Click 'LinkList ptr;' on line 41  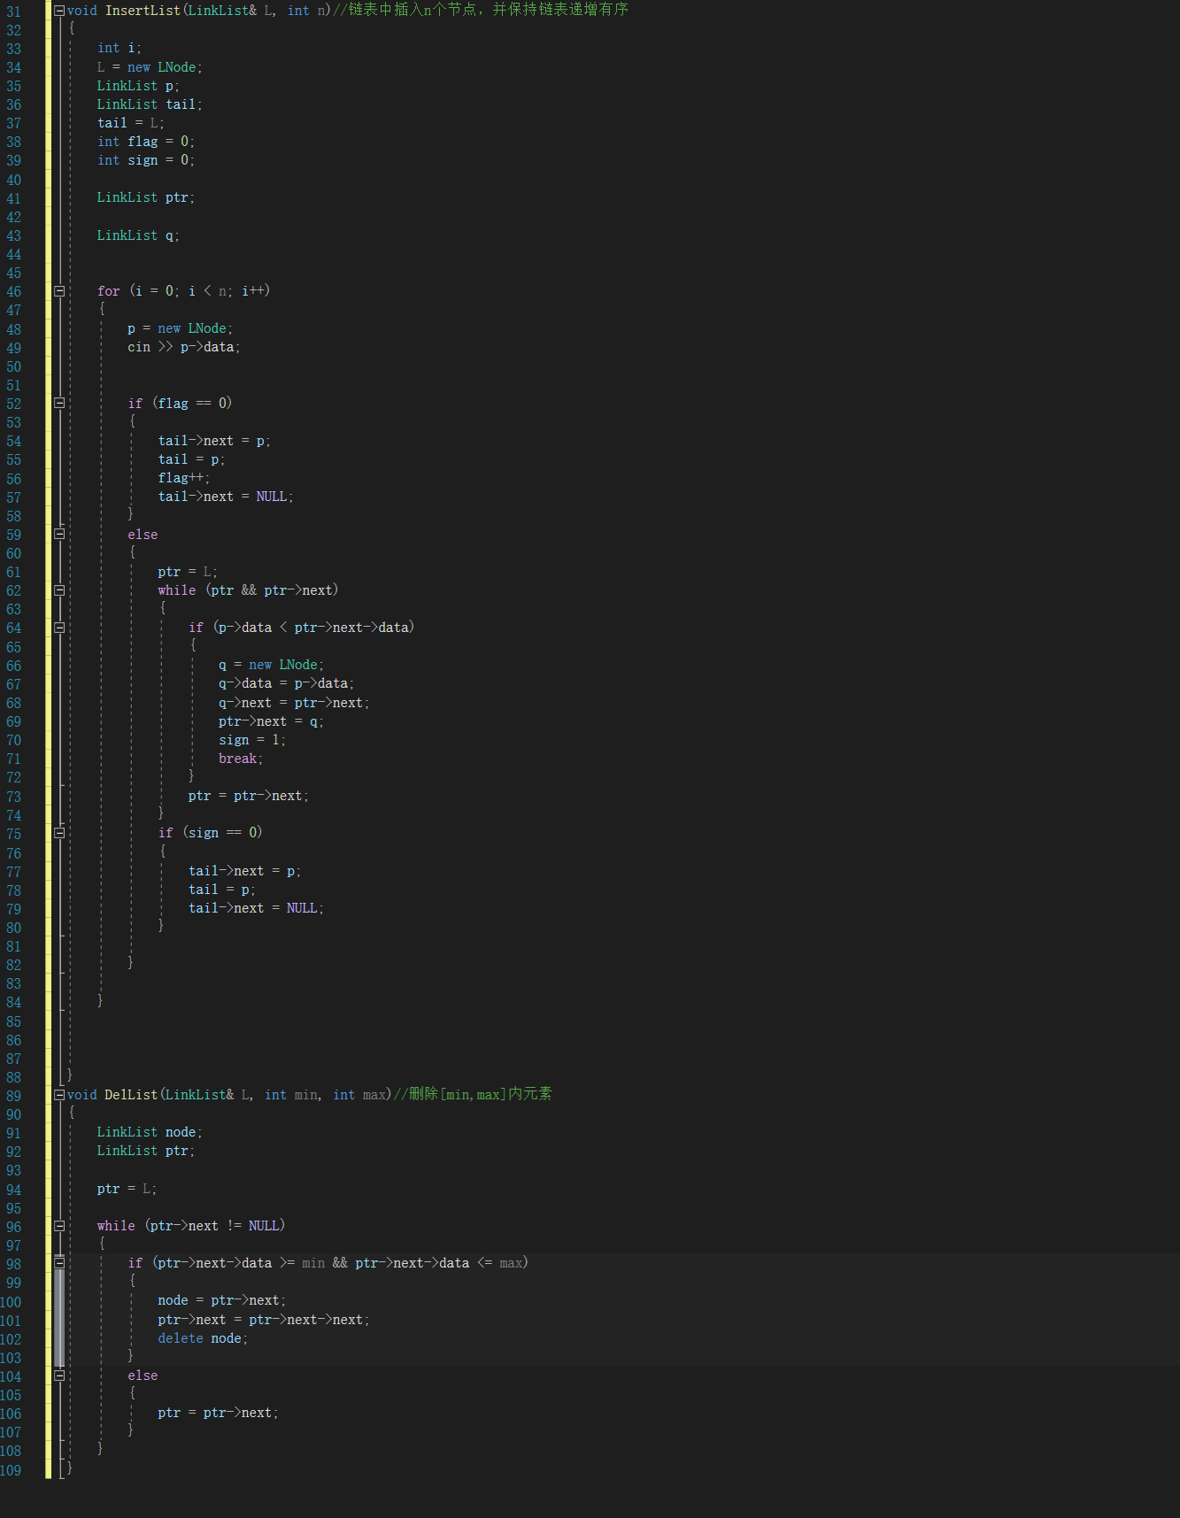click(146, 197)
